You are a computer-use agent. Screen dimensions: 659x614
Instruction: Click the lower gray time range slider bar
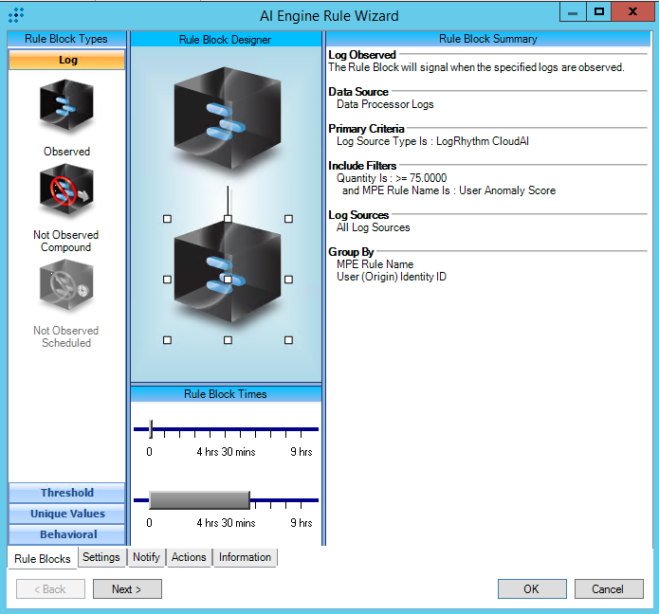tap(199, 500)
